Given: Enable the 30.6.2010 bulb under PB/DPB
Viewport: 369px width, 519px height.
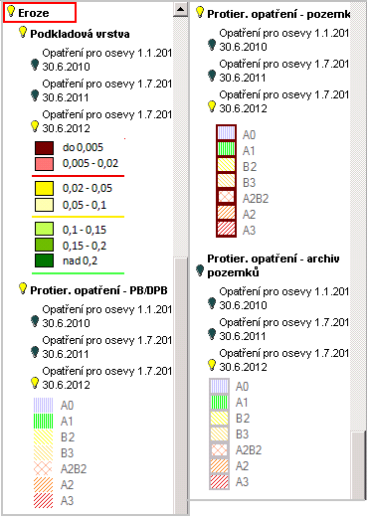Looking at the screenshot, I should click(35, 321).
